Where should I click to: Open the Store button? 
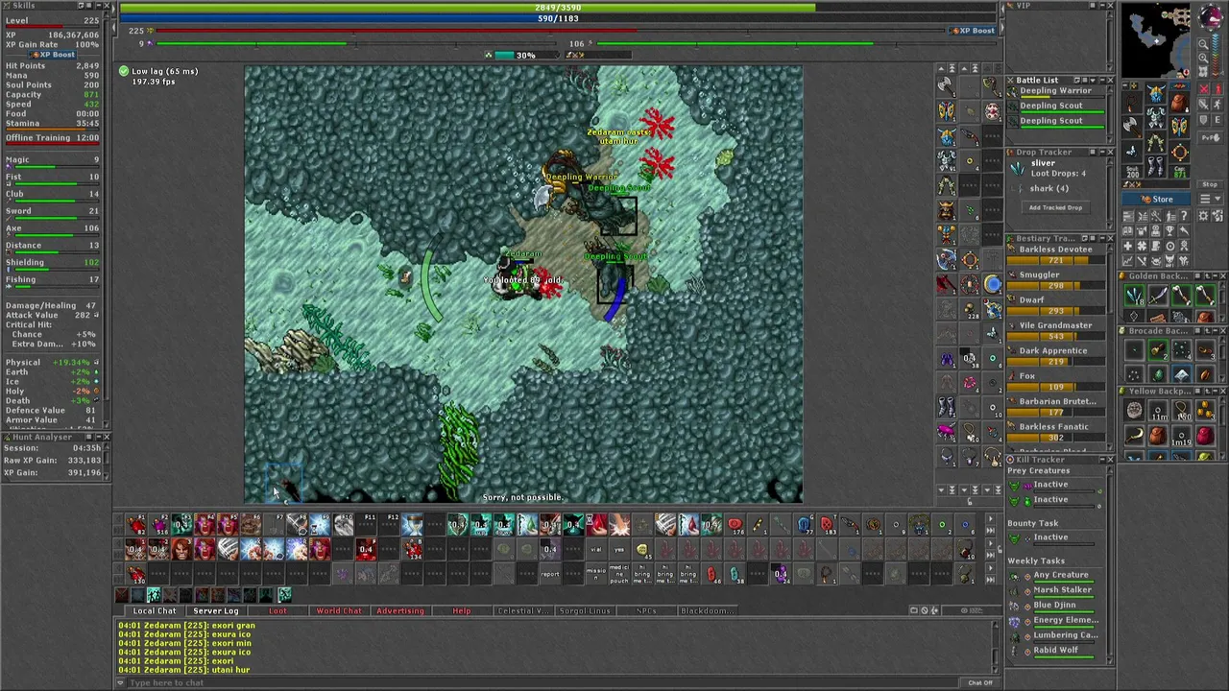click(1156, 200)
